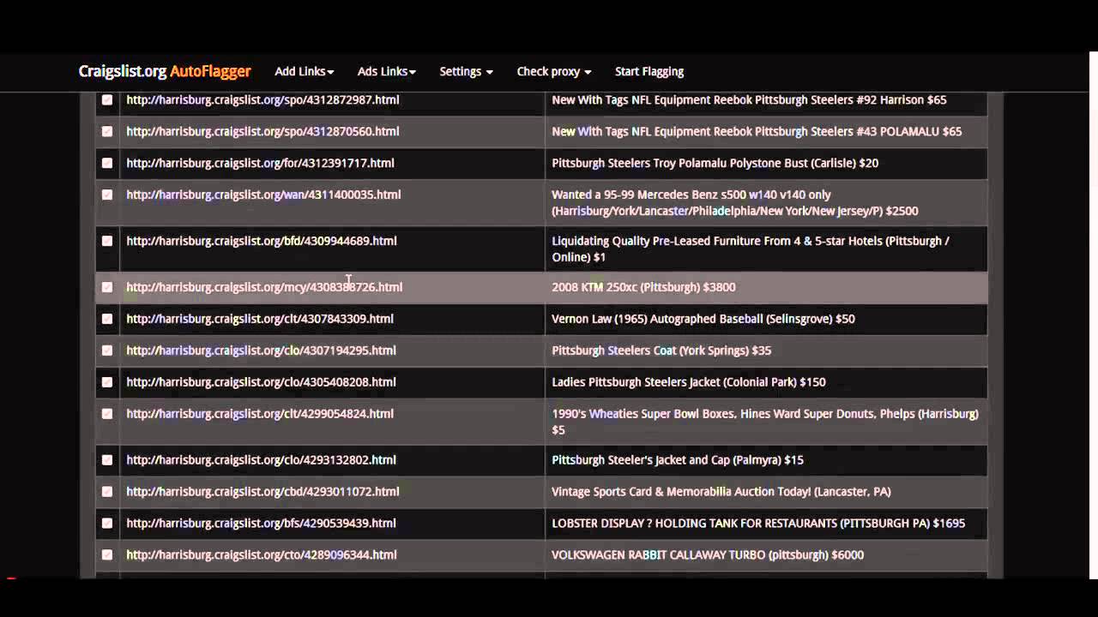Open link harrisburg.craigslist.org/bfs/4290539439.html

click(261, 524)
